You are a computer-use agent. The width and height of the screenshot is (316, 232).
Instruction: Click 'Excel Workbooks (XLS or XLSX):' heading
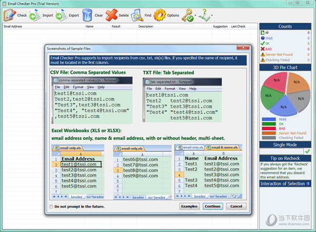(86, 131)
